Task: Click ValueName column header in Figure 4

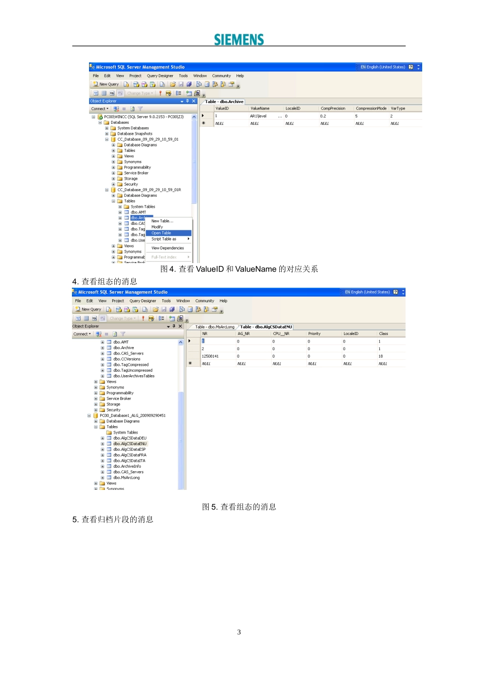Action: pos(266,109)
